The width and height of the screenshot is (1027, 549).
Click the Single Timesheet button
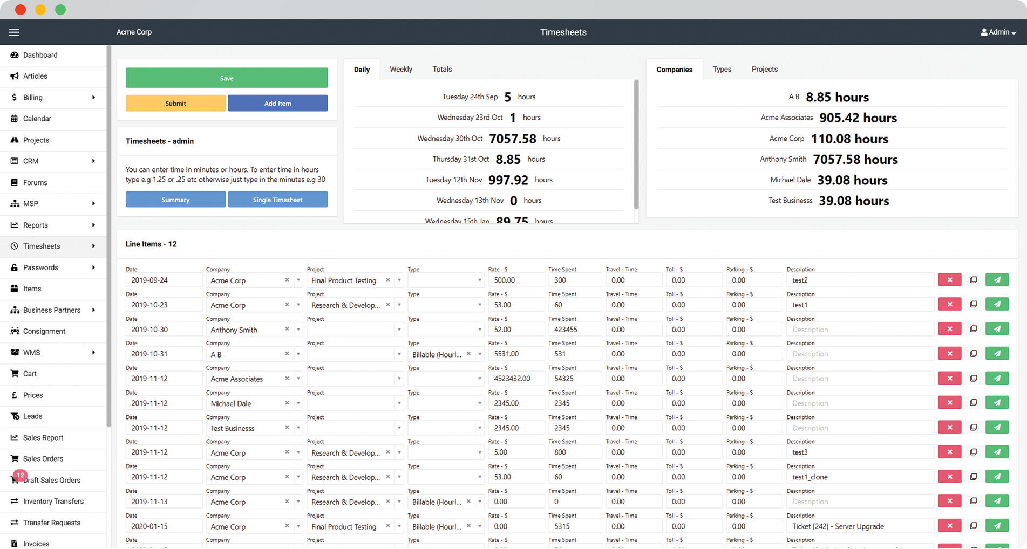277,200
